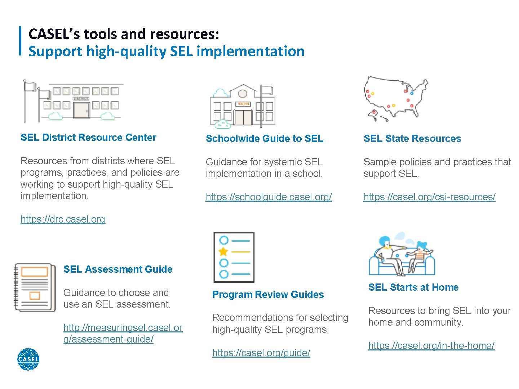The height and width of the screenshot is (389, 519).
Task: Click the text 'Recommendations for selecting high-quality SEL programs'
Action: pos(280,323)
